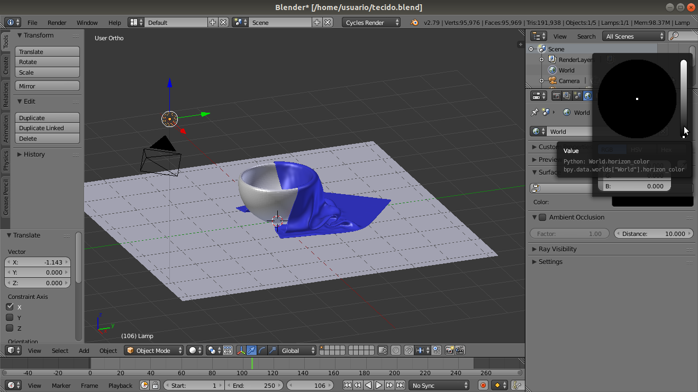Toggle snap during transform magnet
The height and width of the screenshot is (392, 698).
click(409, 350)
